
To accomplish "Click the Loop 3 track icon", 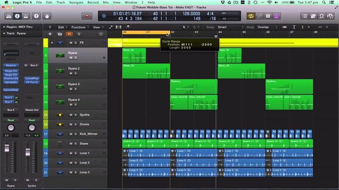I will click(x=60, y=173).
